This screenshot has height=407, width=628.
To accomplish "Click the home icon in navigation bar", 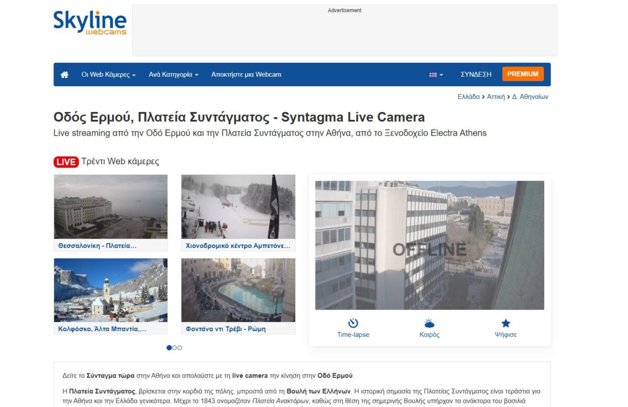I will (64, 75).
